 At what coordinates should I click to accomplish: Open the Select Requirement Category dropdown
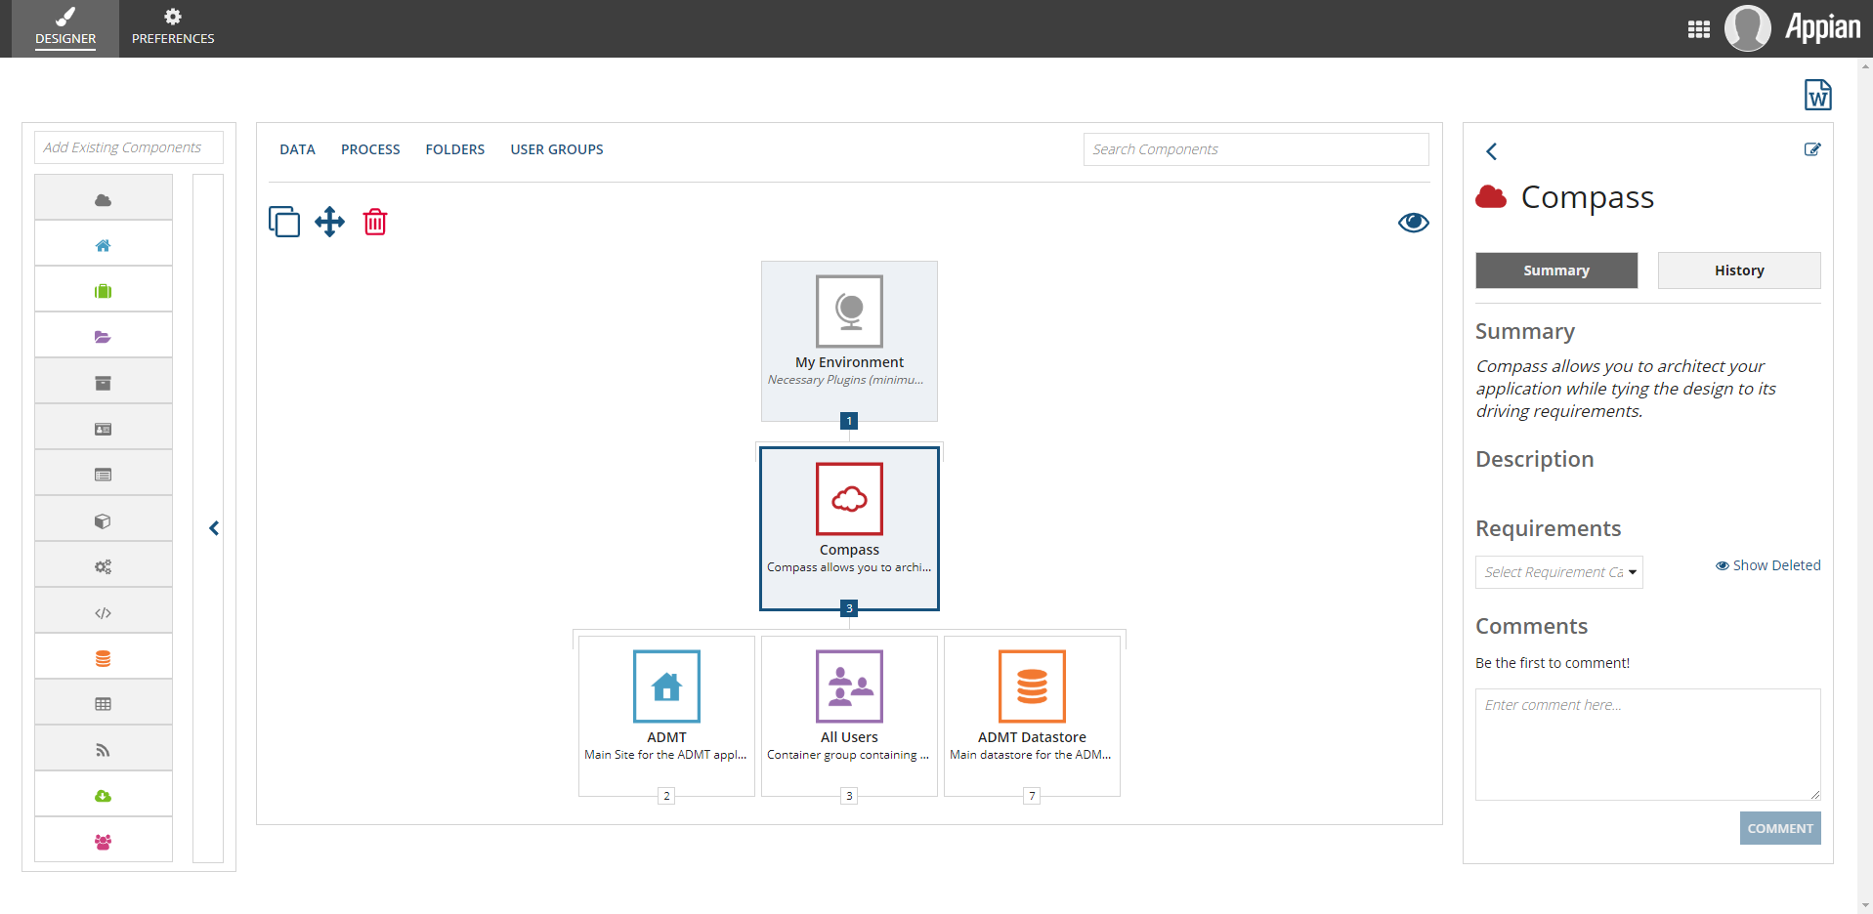pos(1558,572)
